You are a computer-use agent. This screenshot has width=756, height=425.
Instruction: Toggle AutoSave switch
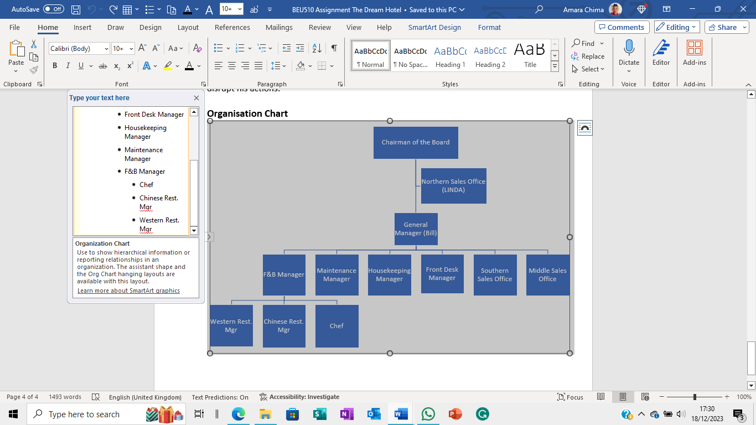53,9
